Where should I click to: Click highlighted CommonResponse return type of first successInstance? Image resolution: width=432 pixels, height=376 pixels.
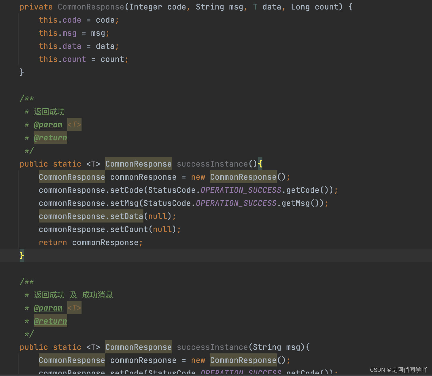coord(139,164)
